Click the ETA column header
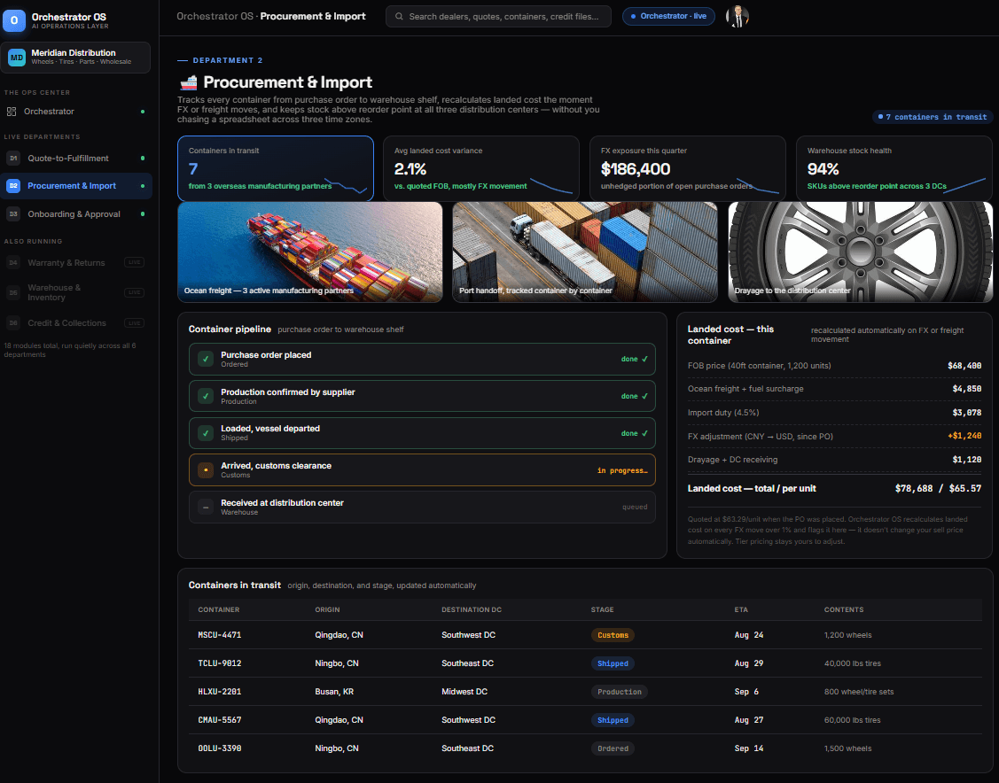Viewport: 999px width, 783px height. tap(741, 610)
